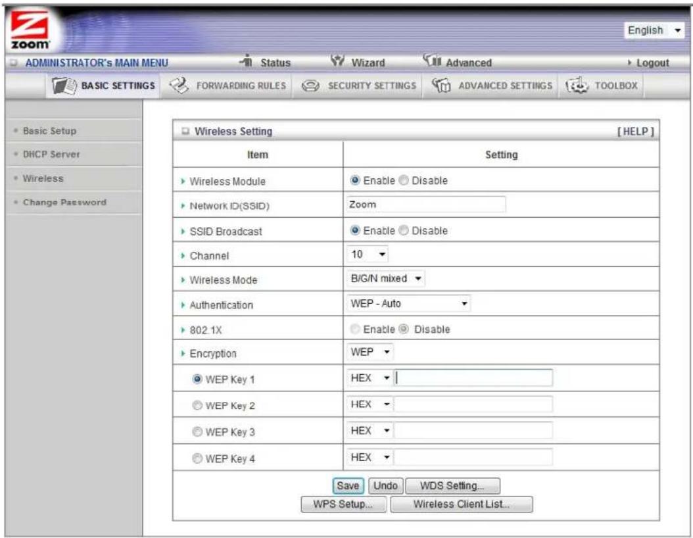Viewport: 693px width, 538px height.
Task: Click the Wireless Setting header icon
Action: (185, 132)
